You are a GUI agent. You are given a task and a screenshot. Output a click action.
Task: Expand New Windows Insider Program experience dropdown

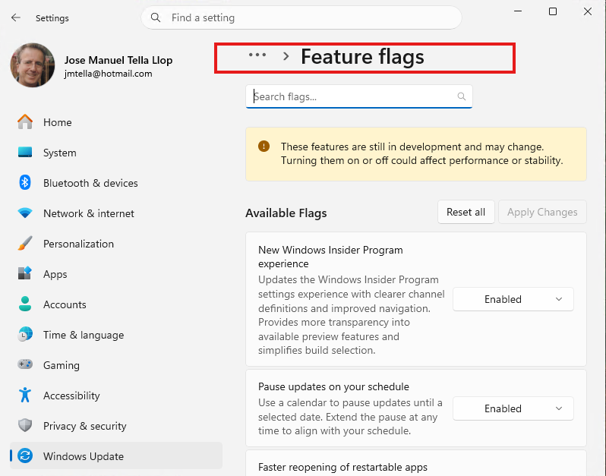(513, 299)
